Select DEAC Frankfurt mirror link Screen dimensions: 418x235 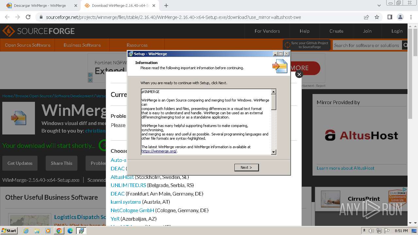118,194
